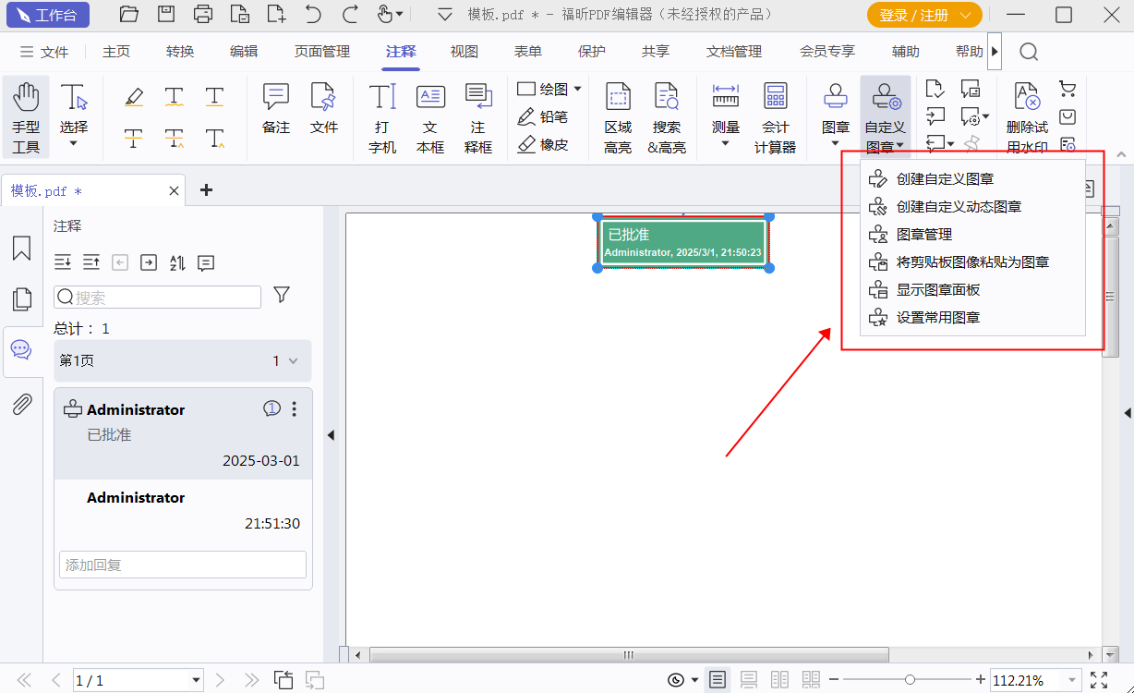Screen dimensions: 1134x693
Task: Switch to the Page Management ribbon tab
Action: (x=322, y=52)
